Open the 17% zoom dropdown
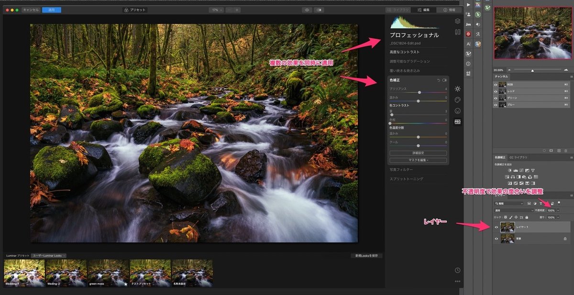The width and height of the screenshot is (574, 295). [217, 10]
